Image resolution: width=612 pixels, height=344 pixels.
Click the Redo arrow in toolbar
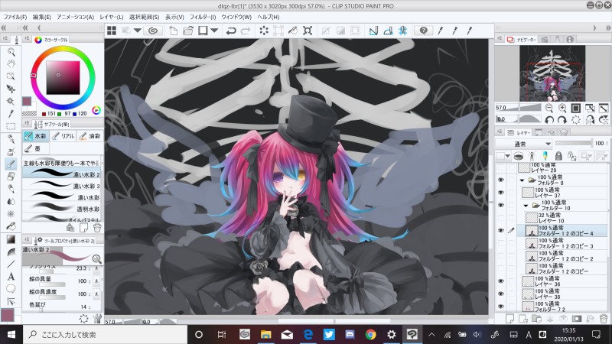tap(246, 31)
